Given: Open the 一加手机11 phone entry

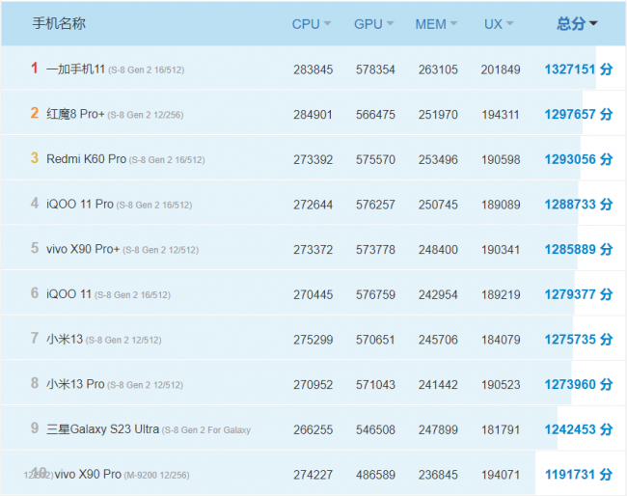Looking at the screenshot, I should (75, 69).
